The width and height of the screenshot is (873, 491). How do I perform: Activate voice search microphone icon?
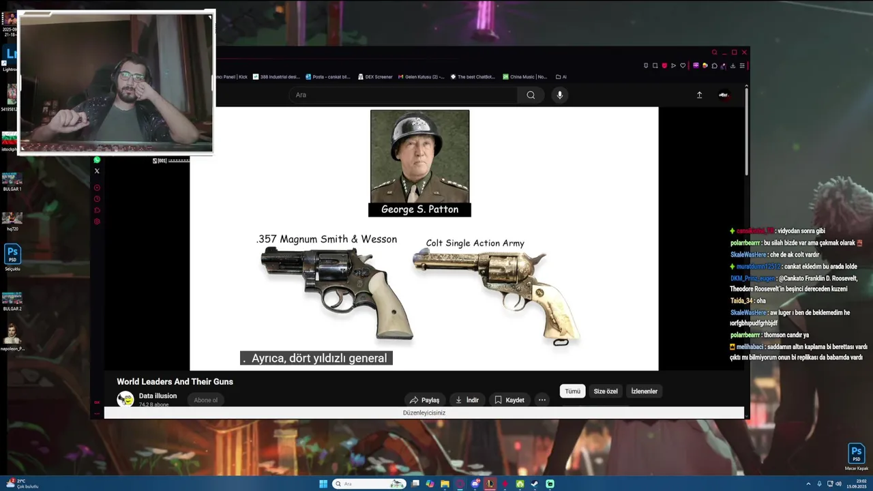click(560, 95)
